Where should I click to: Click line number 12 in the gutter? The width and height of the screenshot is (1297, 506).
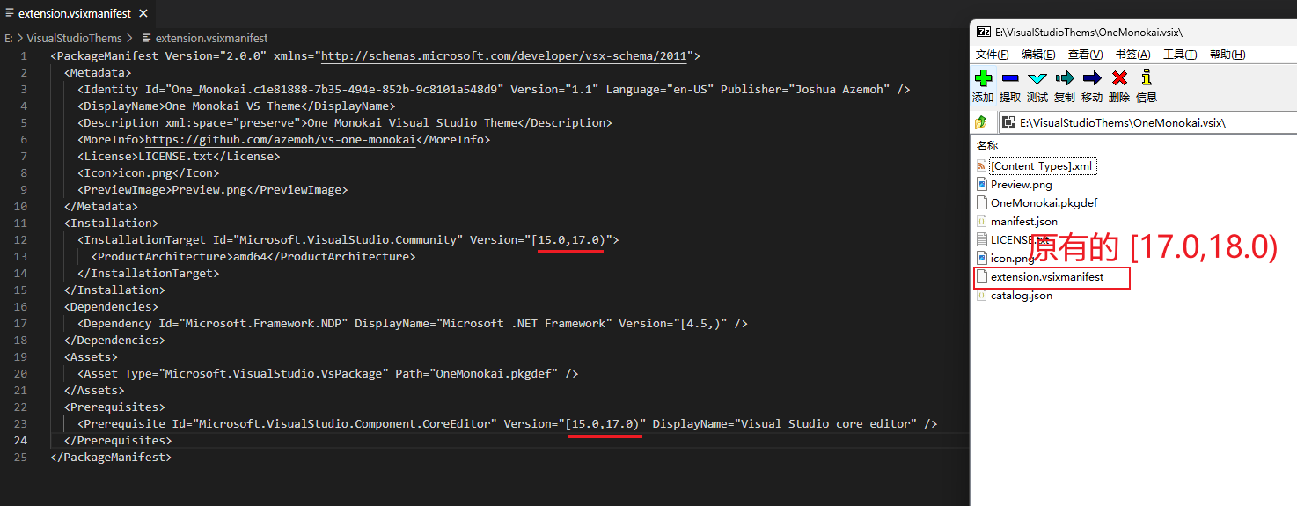21,239
